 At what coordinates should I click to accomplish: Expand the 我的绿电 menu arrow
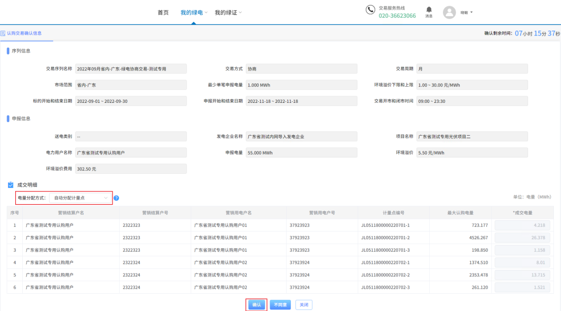pyautogui.click(x=206, y=12)
